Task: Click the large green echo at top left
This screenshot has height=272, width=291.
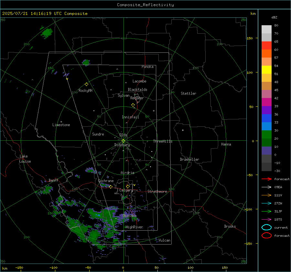Action: click(x=47, y=33)
